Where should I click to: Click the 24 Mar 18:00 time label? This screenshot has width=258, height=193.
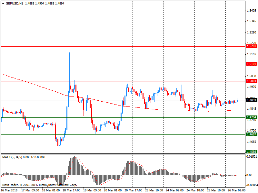tap(195, 190)
